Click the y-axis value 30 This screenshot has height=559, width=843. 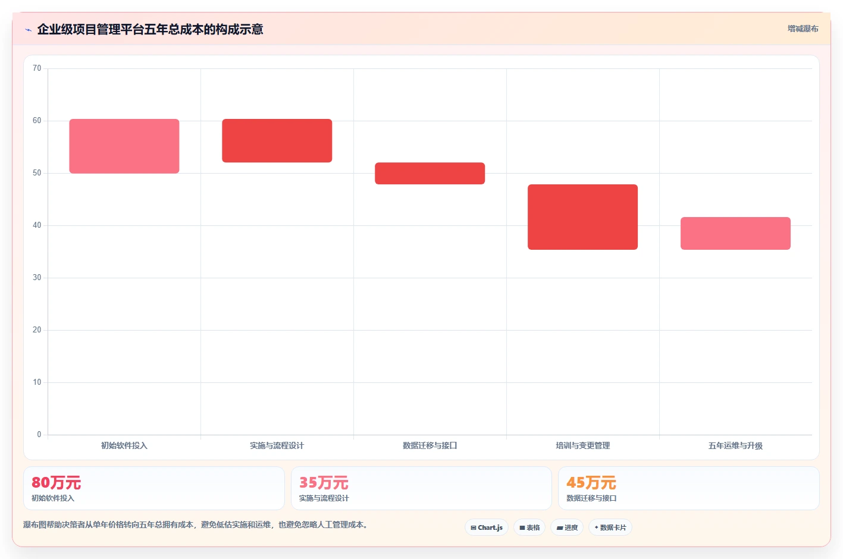point(37,278)
